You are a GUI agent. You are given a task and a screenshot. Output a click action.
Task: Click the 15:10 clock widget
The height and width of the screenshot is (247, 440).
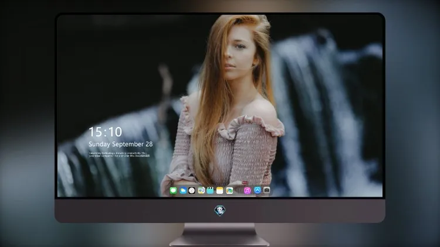tap(105, 132)
